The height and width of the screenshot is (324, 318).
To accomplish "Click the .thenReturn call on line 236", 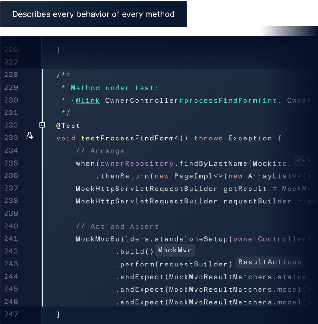I will (x=125, y=176).
